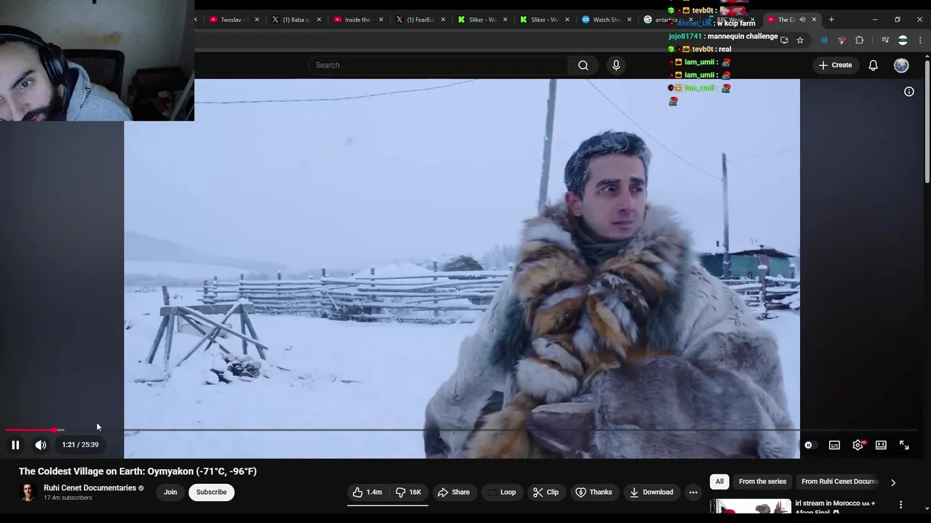The height and width of the screenshot is (523, 931).
Task: Open the Ruhi Cenet Documentaries channel link
Action: point(90,488)
